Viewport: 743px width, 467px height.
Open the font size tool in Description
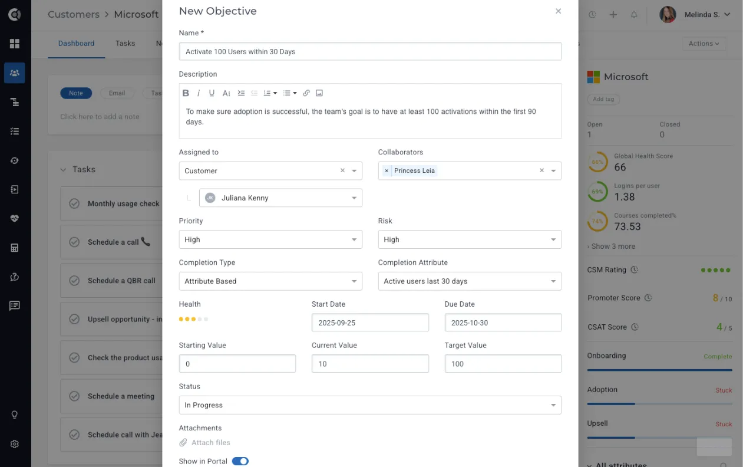point(226,93)
